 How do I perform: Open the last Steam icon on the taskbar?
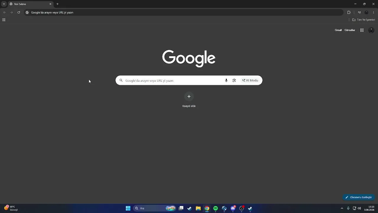[250, 208]
